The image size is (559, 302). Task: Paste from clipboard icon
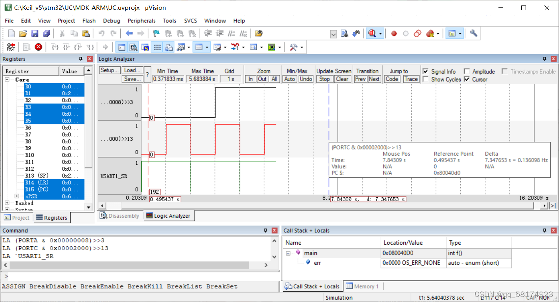86,34
